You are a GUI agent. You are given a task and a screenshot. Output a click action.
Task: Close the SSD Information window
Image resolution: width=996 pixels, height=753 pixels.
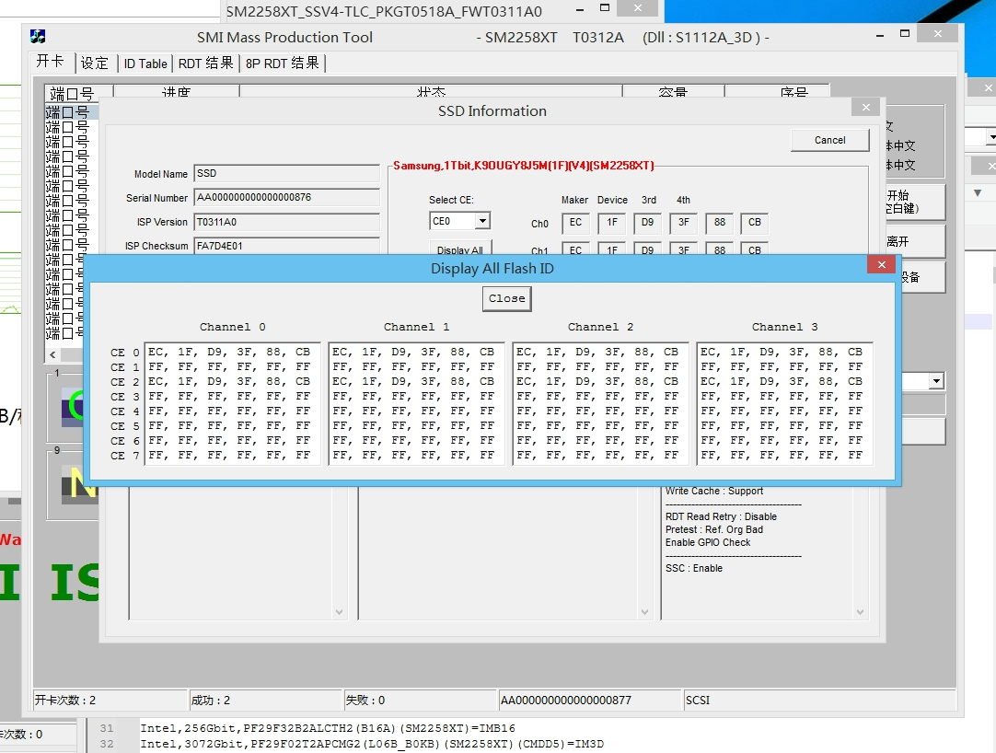tap(864, 108)
